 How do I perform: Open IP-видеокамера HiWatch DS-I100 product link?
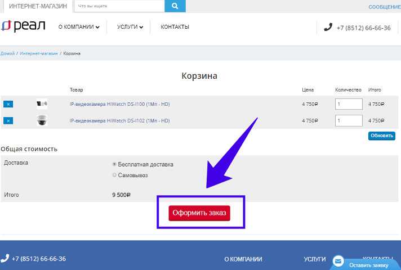click(x=120, y=104)
